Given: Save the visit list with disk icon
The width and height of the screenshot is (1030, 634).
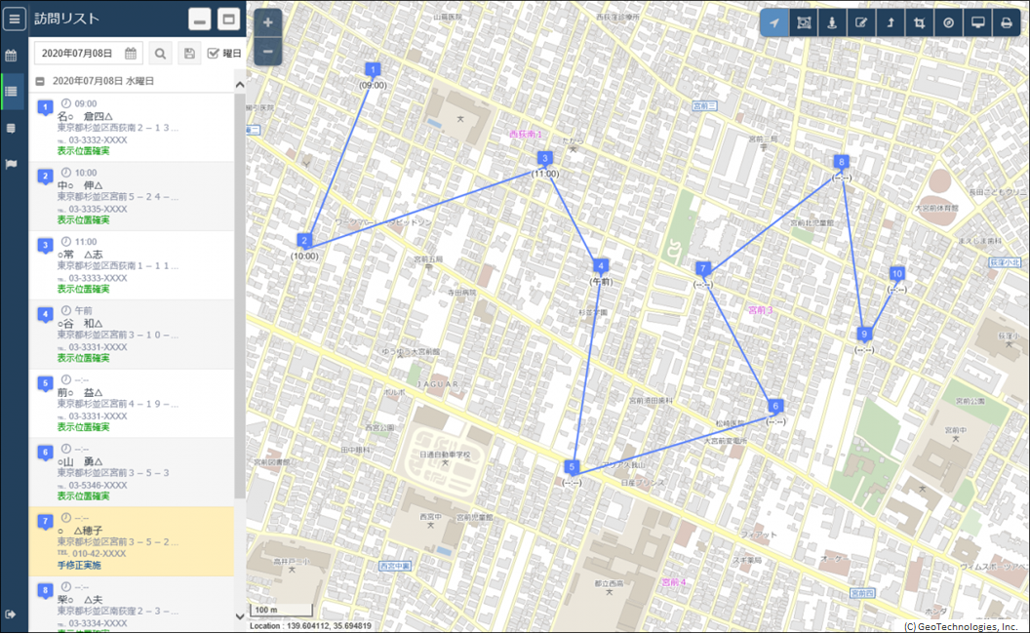Looking at the screenshot, I should click(x=189, y=54).
